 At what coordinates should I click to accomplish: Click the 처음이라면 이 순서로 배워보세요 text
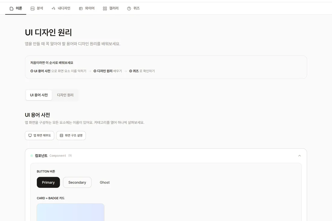52,63
